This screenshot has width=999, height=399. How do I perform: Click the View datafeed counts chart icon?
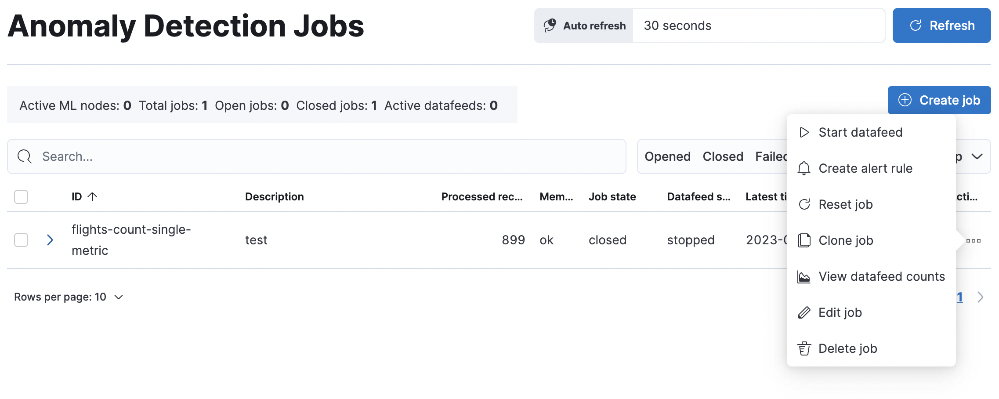pos(804,276)
